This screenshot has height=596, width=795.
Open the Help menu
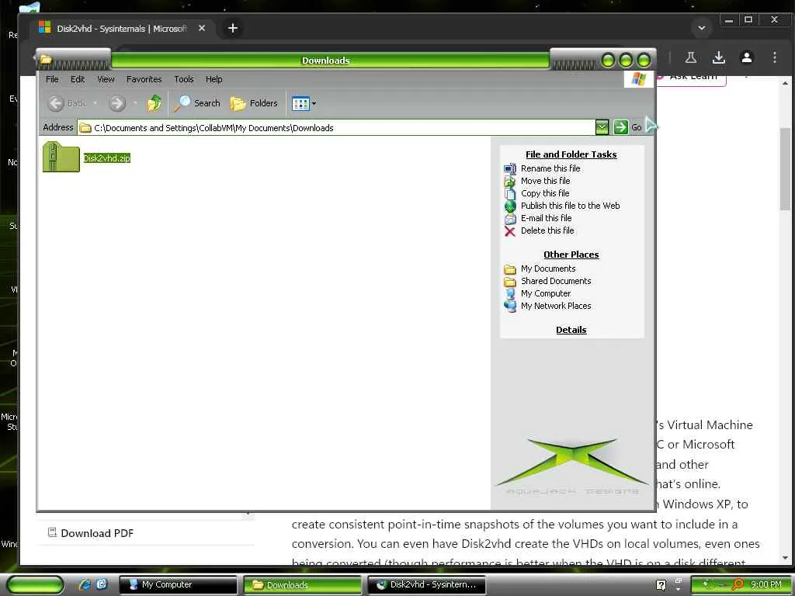214,79
